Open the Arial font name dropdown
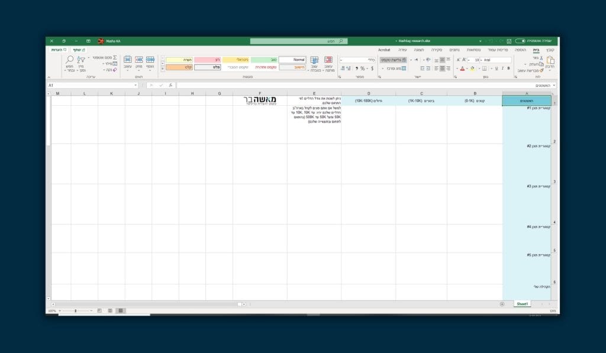The width and height of the screenshot is (606, 353). click(497, 60)
